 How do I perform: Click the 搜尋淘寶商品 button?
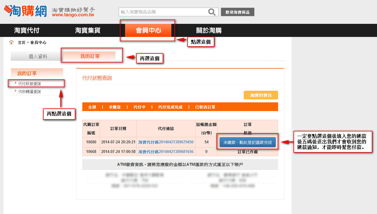(237, 12)
